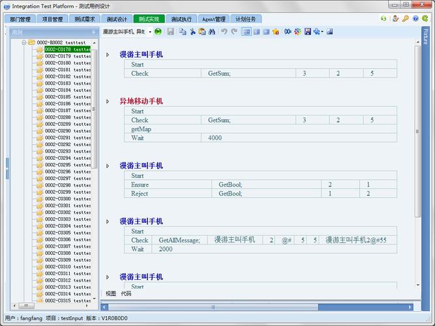Toggle the first 漫游主叫手机 section triangle
The width and height of the screenshot is (435, 326).
[x=108, y=55]
